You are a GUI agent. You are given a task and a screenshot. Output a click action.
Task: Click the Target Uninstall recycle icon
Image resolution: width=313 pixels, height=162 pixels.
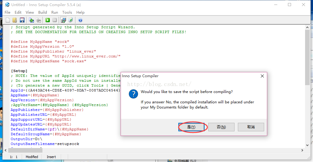point(71,20)
